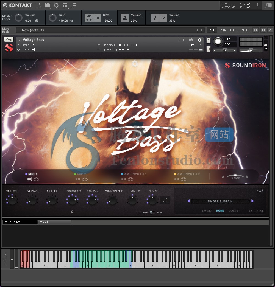
Task: Expand the Voltage Bass instrument name dropdown
Action: [19, 40]
